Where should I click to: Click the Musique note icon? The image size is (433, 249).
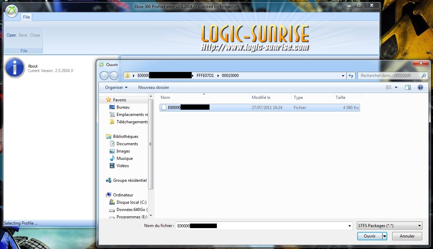[112, 158]
